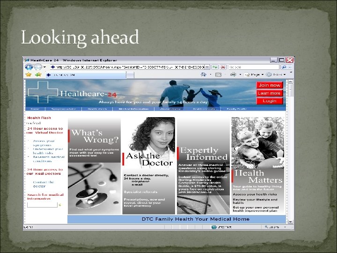Click the Add to Favorites icon
The width and height of the screenshot is (337, 253).
pos(38,74)
